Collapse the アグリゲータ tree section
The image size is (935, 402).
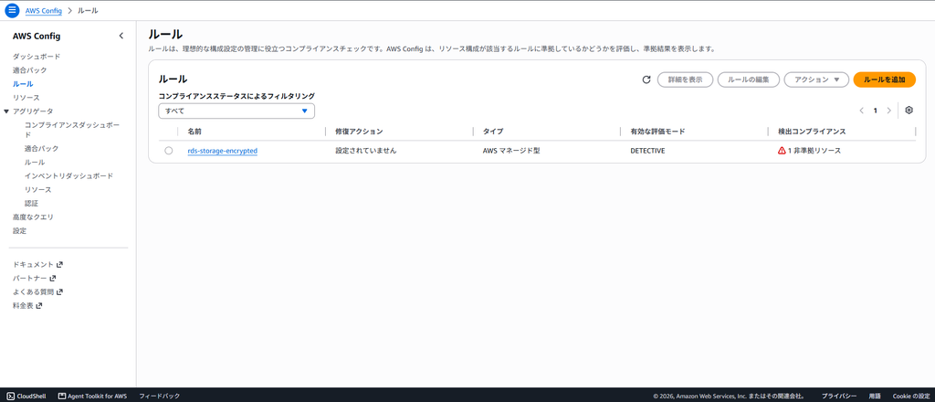pos(6,111)
